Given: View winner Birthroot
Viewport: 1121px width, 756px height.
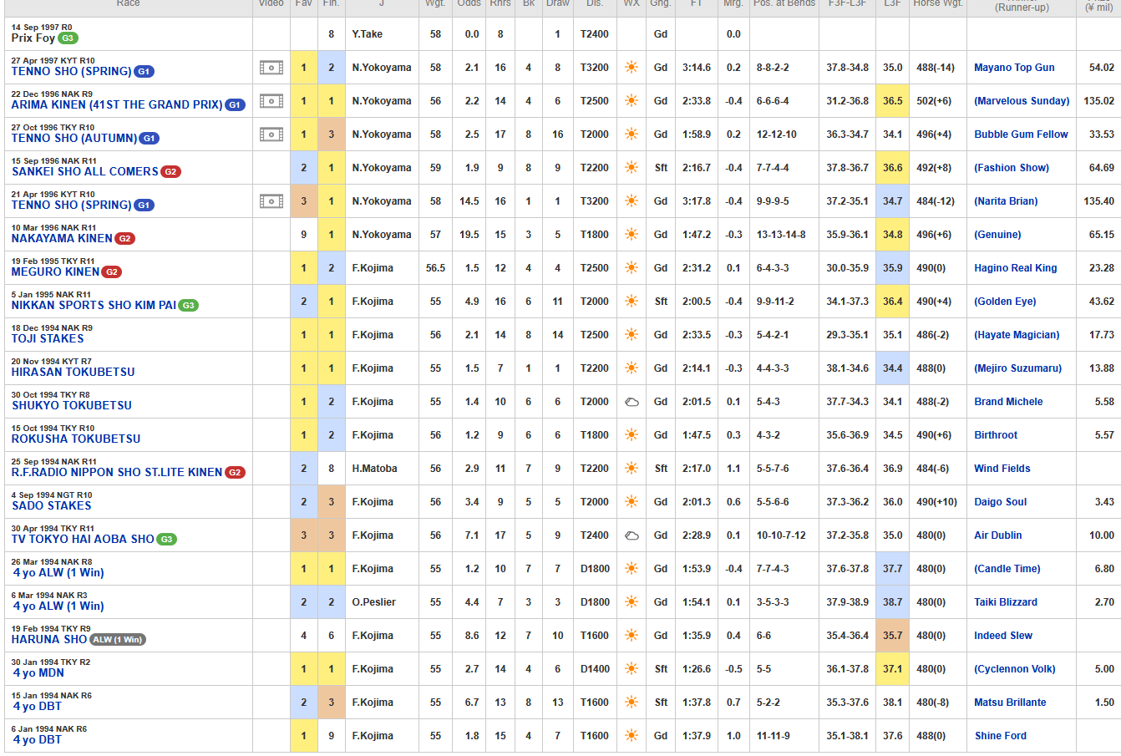Looking at the screenshot, I should pyautogui.click(x=996, y=435).
